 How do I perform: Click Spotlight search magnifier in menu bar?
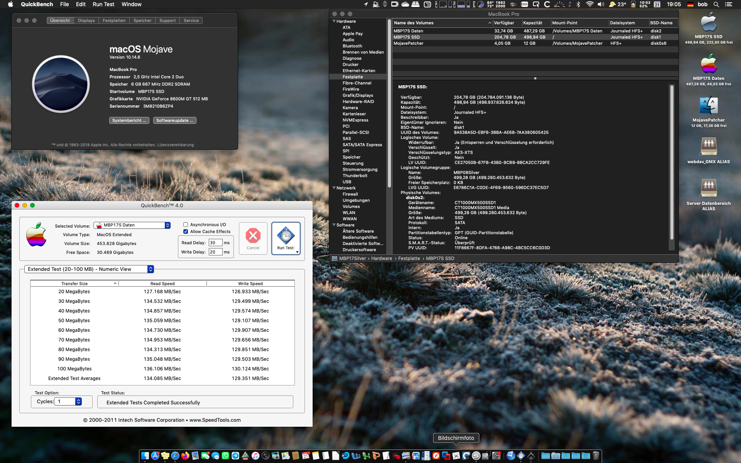pyautogui.click(x=716, y=4)
